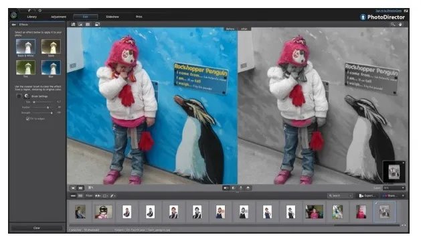The width and height of the screenshot is (421, 241).
Task: Expand the Share dropdown arrow
Action: tap(403, 195)
